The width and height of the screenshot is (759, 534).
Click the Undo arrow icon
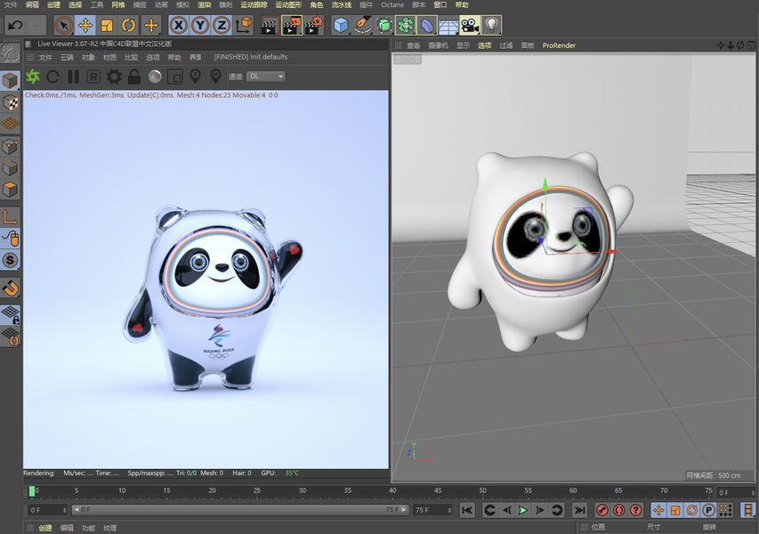pyautogui.click(x=15, y=25)
